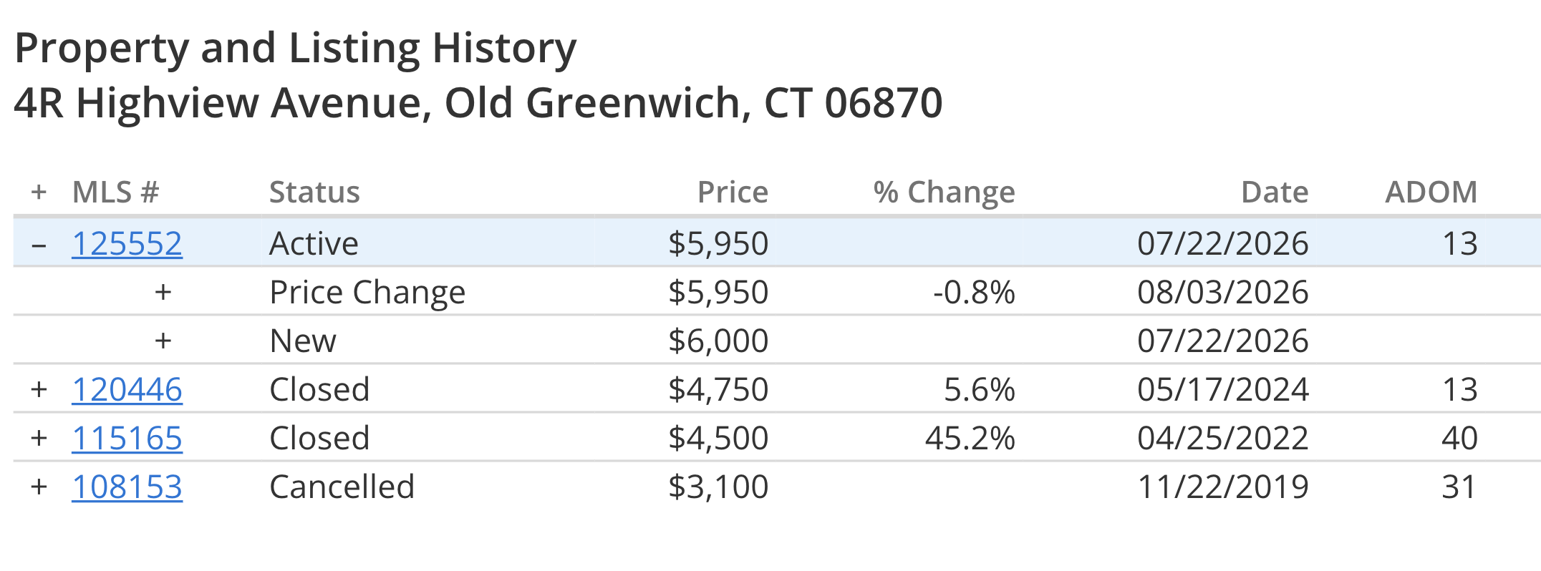Select the 11/22/2019 date cell

click(x=1223, y=487)
